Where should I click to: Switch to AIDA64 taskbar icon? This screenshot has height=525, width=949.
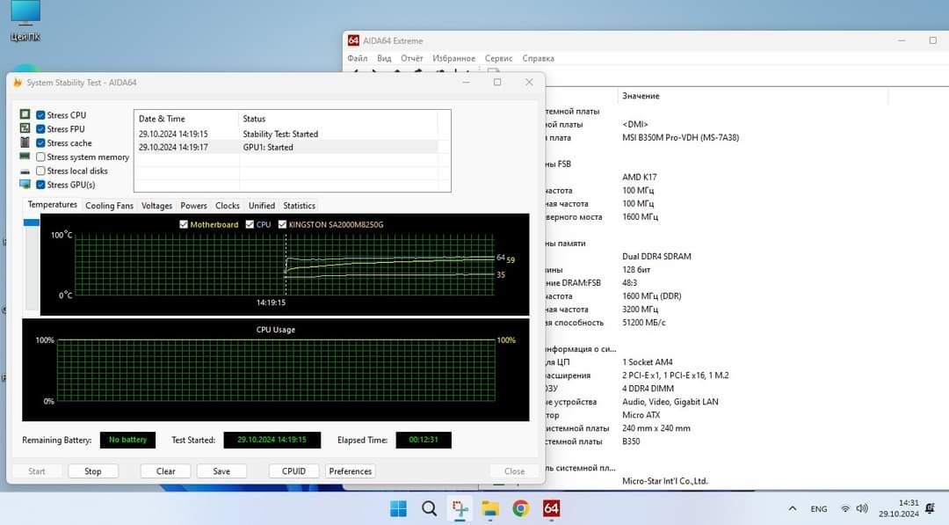click(551, 508)
